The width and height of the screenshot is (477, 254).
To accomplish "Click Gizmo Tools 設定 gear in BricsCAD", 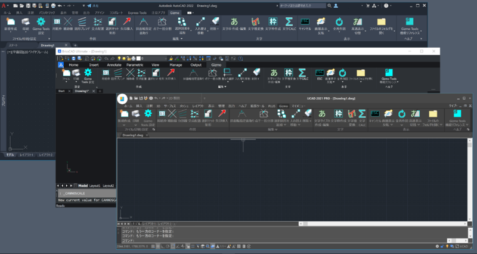I will pos(88,72).
